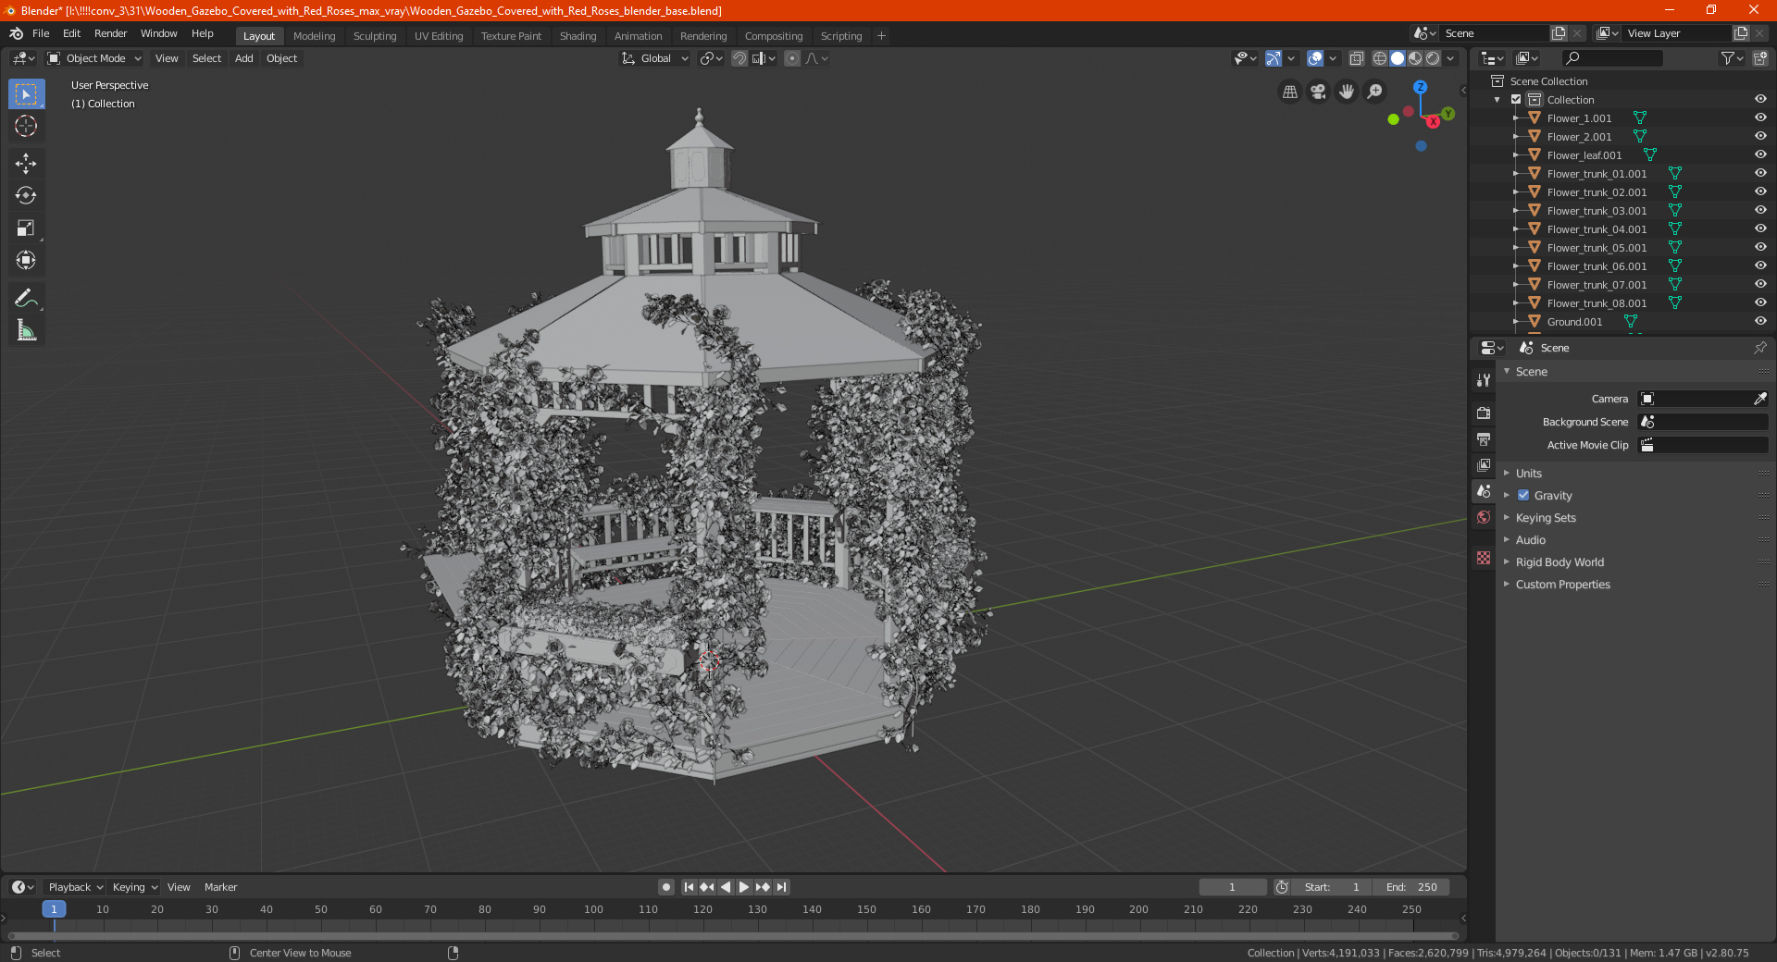Open the timeline Marker menu
Screen dimensions: 1777x962
(220, 887)
